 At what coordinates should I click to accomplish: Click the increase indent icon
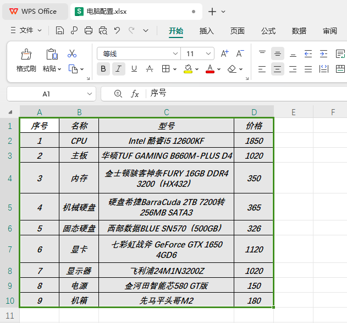point(323,53)
